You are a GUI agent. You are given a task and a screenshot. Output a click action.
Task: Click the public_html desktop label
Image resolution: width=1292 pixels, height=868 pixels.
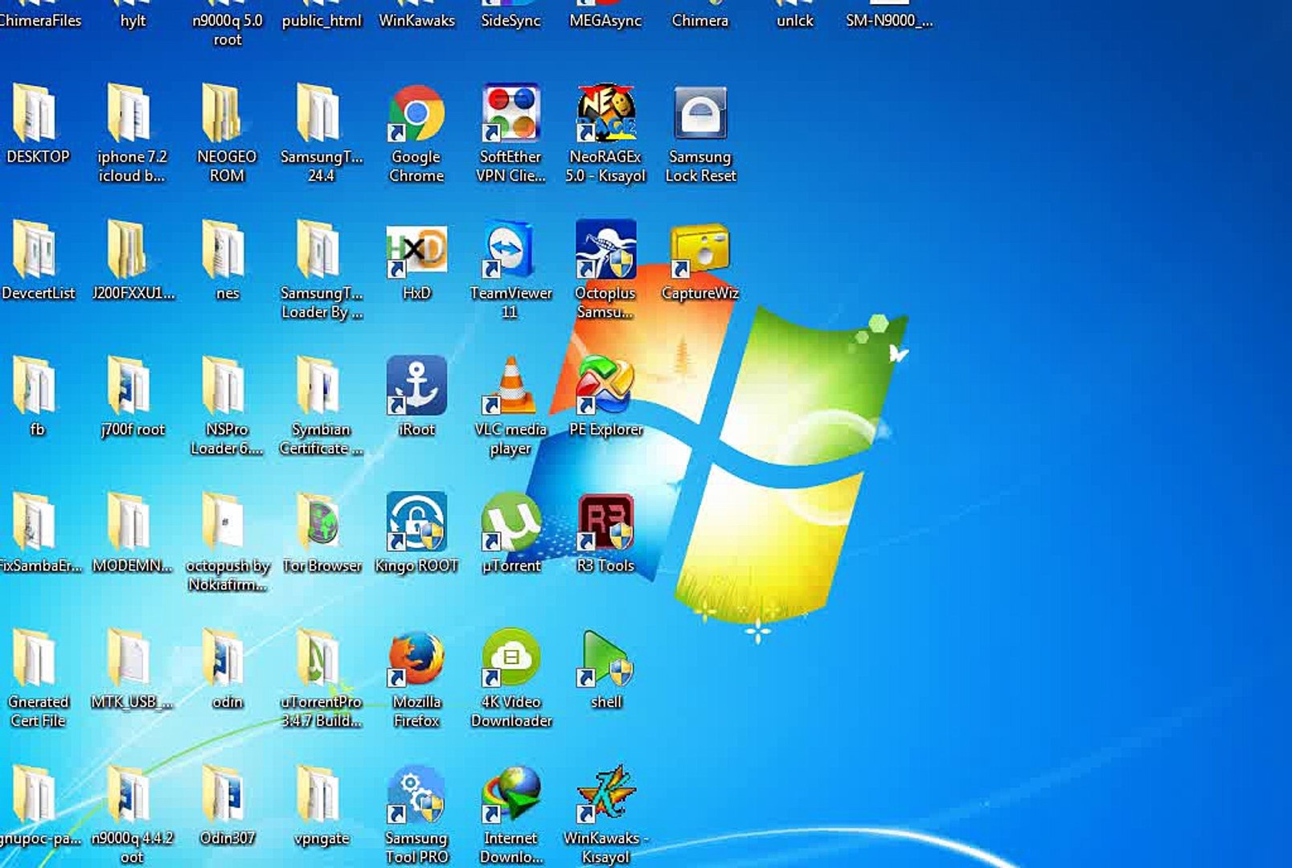click(x=322, y=21)
